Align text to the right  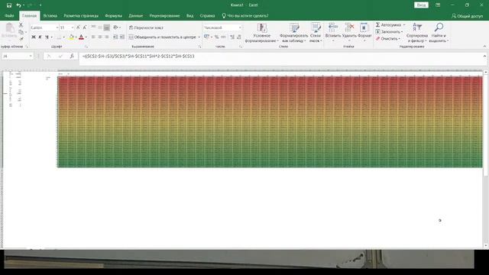[x=107, y=37]
